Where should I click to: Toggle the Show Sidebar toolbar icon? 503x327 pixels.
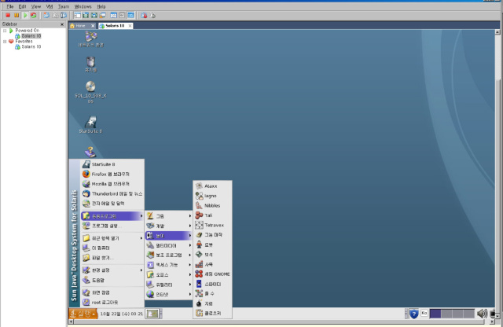77,15
